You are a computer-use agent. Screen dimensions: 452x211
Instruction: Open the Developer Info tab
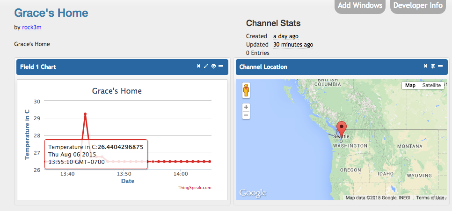coord(418,6)
